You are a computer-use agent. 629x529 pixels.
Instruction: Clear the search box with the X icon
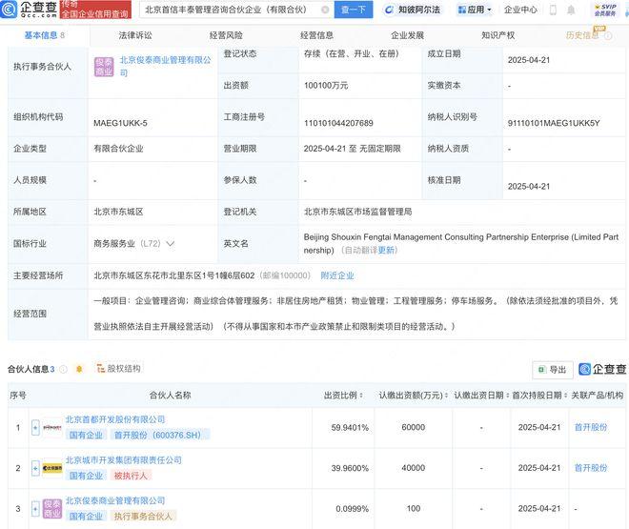pos(325,10)
